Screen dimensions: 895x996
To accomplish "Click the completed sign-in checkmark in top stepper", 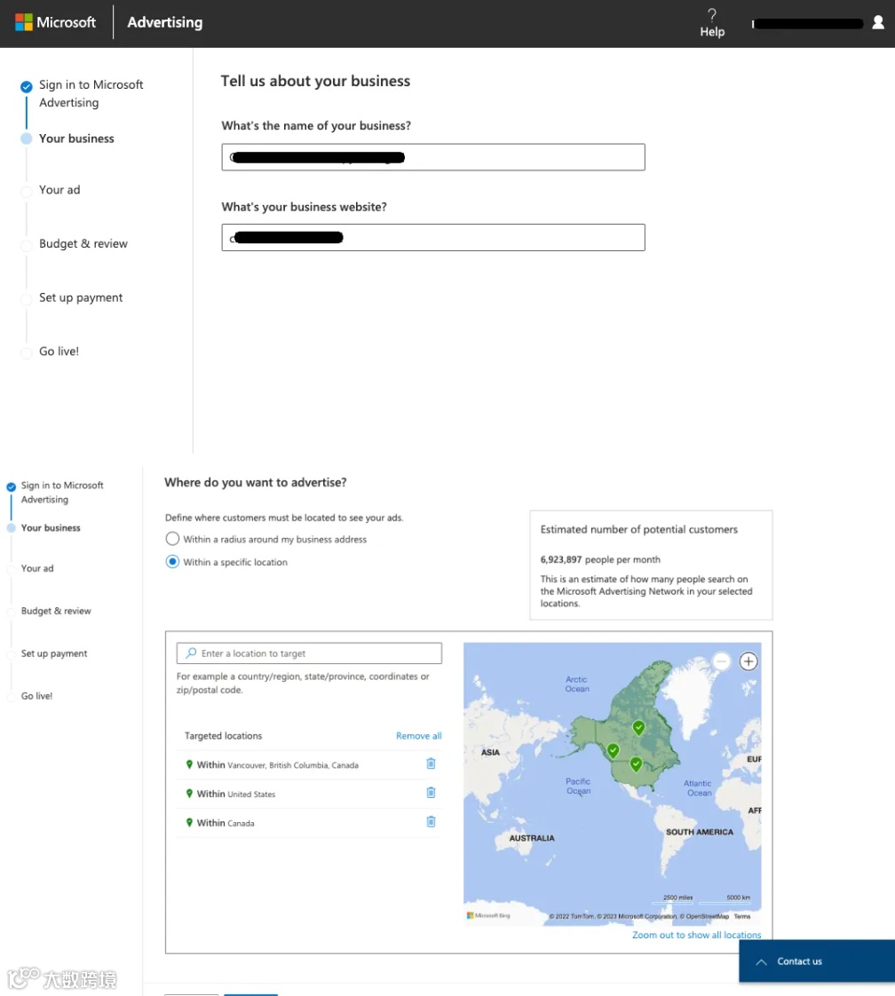I will tap(26, 86).
